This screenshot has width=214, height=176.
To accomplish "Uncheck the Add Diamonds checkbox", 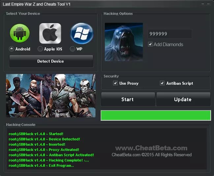I will coord(150,44).
